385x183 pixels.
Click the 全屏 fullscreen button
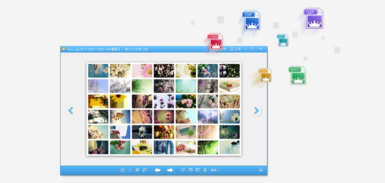click(236, 49)
